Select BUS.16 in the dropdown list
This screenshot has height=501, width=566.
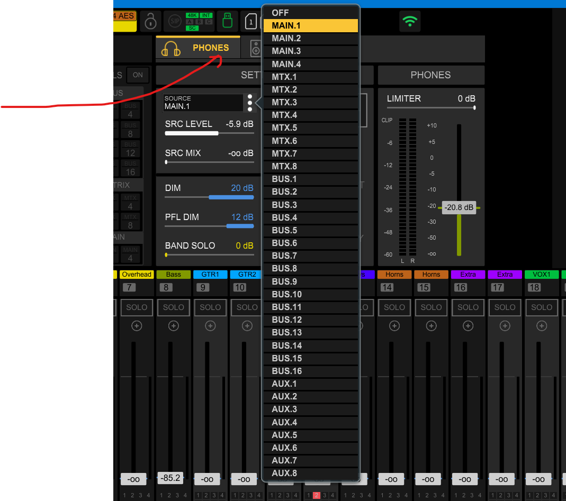click(x=311, y=371)
